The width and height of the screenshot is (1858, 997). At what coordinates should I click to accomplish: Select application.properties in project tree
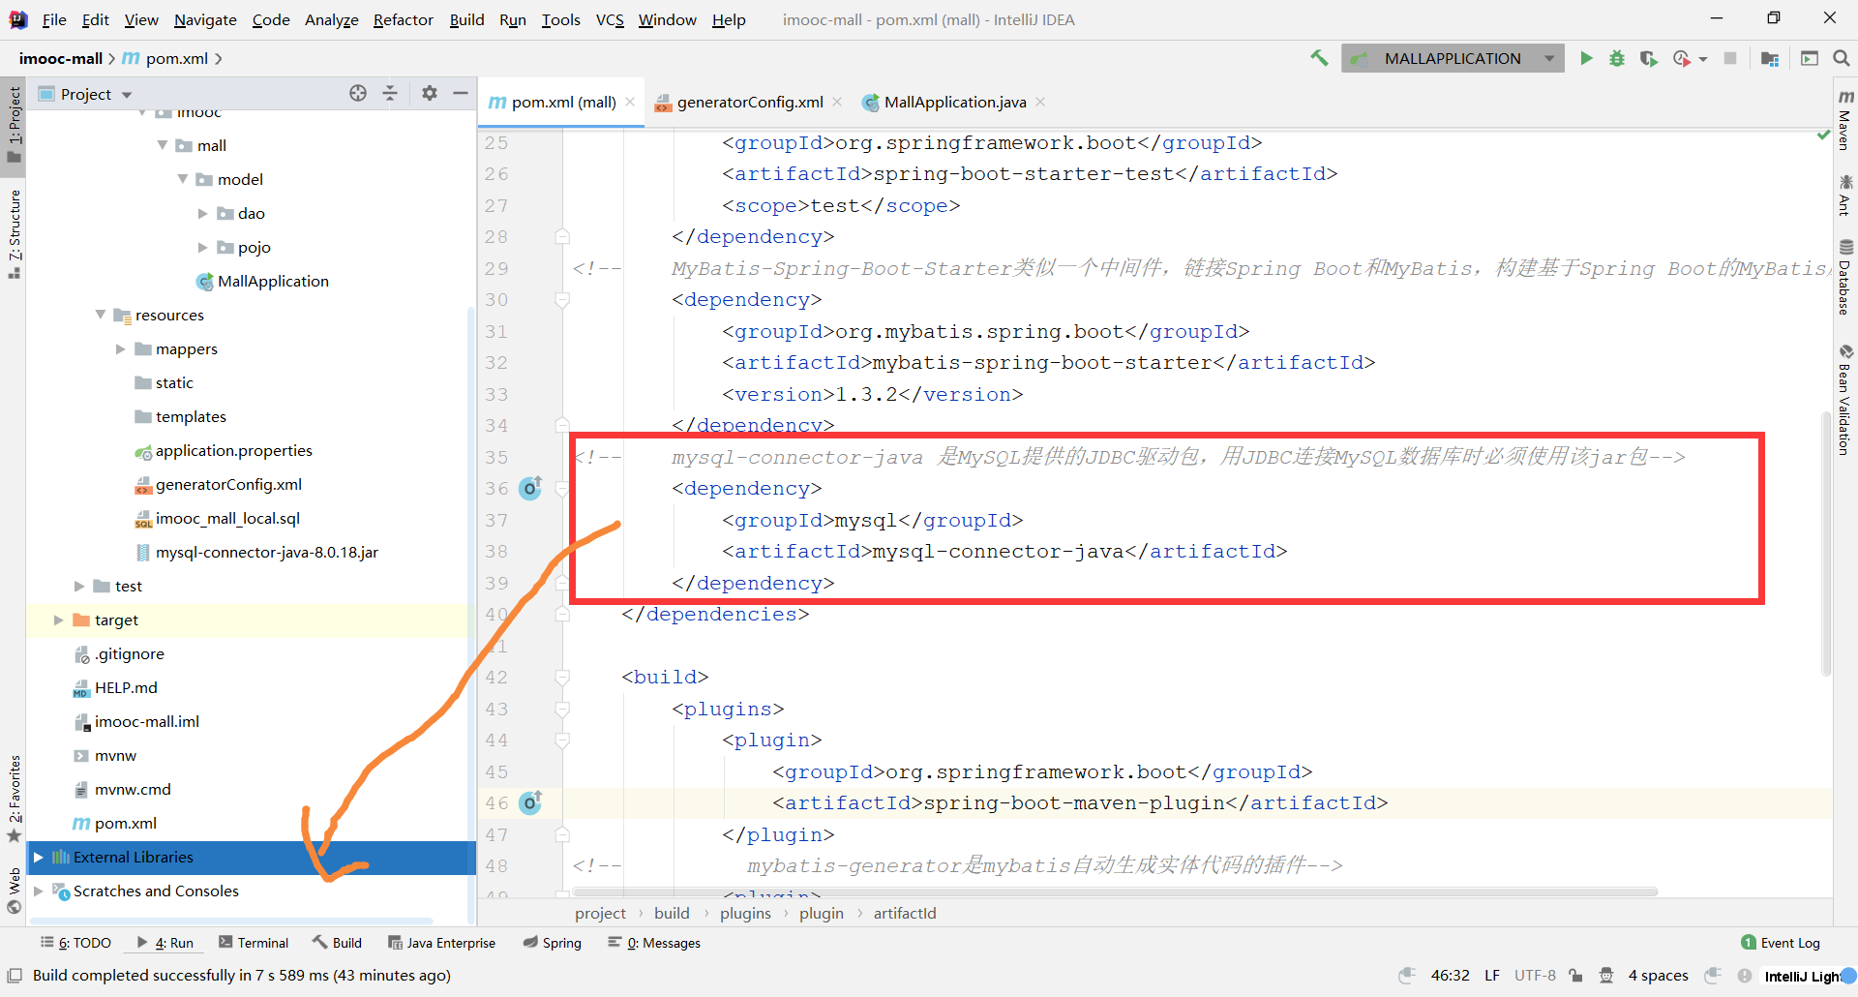click(x=234, y=450)
